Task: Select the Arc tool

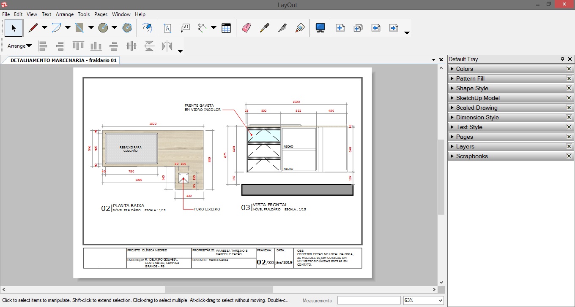Action: (55, 27)
